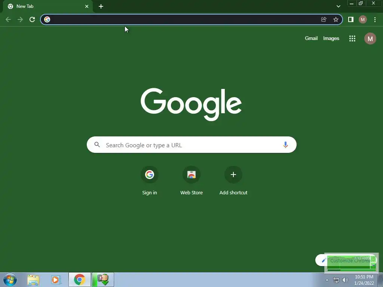Screen dimensions: 383x287
Task: Click the Google icon in the address bar
Action: (47, 19)
